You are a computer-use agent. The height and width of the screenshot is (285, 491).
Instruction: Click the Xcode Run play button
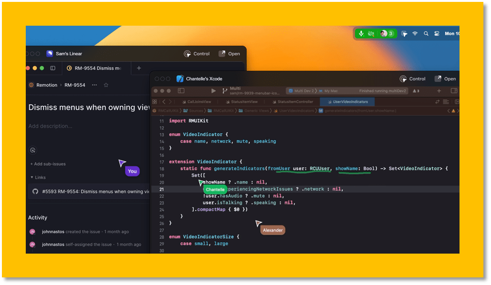point(213,91)
